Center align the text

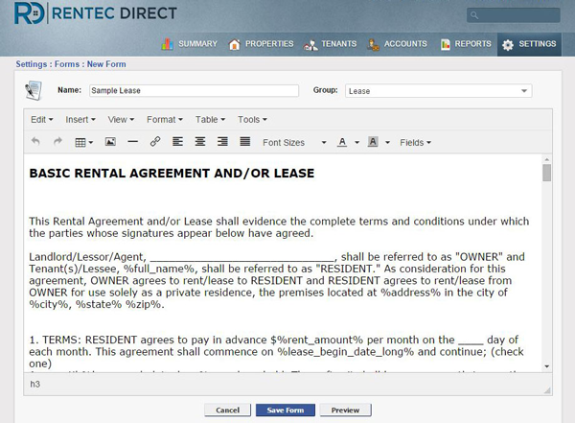pyautogui.click(x=200, y=142)
